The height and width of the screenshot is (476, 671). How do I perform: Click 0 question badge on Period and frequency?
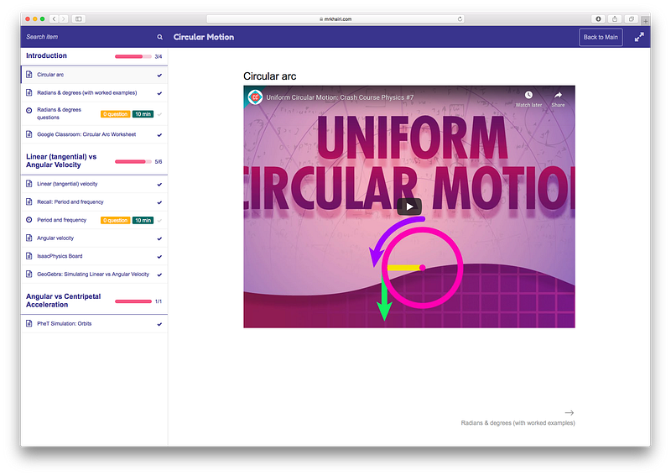[x=115, y=220]
